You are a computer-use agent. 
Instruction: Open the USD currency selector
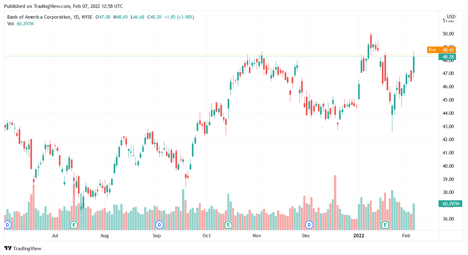tap(451, 17)
